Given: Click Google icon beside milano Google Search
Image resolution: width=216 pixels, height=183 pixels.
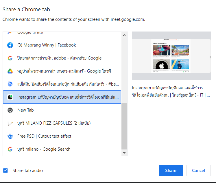Looking at the screenshot, I should pos(10,149).
